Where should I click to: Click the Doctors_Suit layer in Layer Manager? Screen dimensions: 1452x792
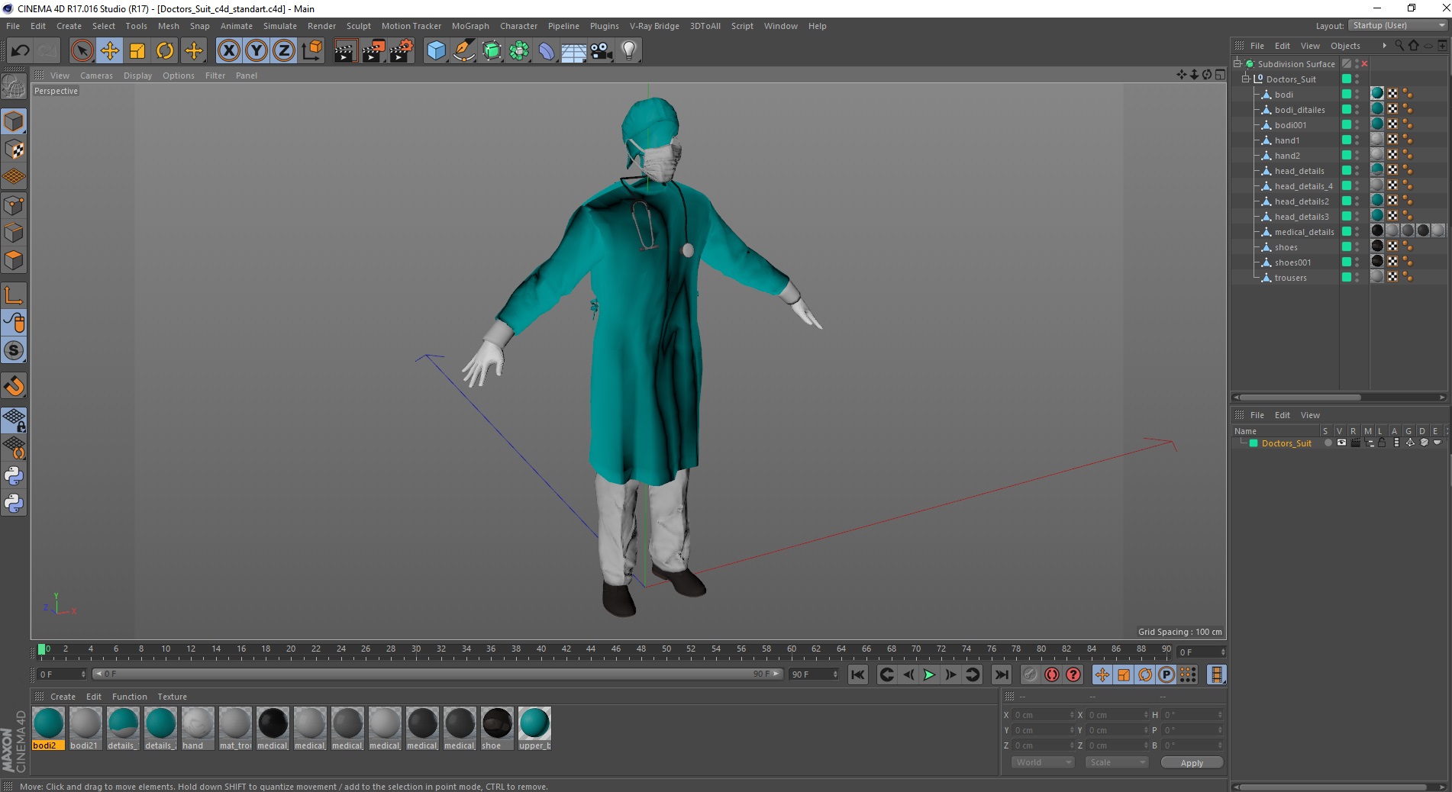tap(1286, 443)
